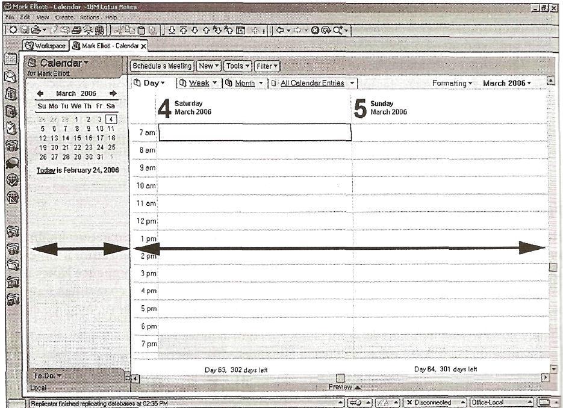Open the To Do clipboard bookmark icon

tap(11, 128)
